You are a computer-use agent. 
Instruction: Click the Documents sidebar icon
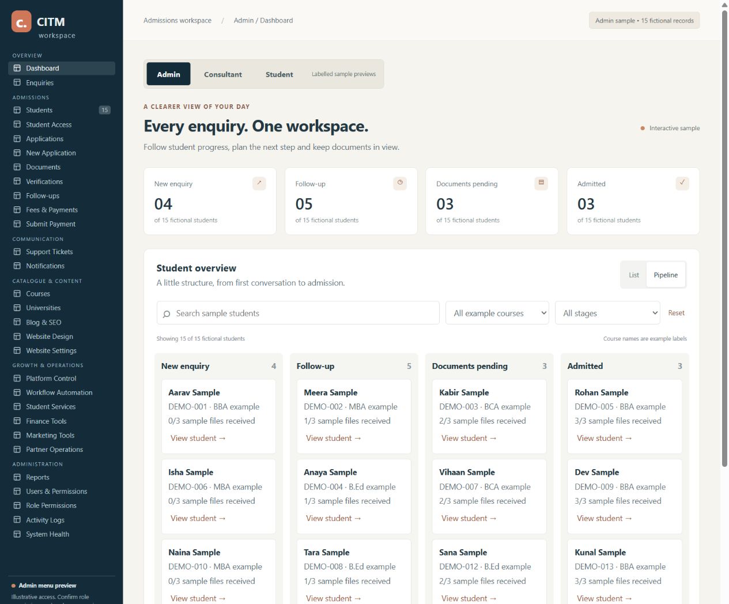click(17, 167)
